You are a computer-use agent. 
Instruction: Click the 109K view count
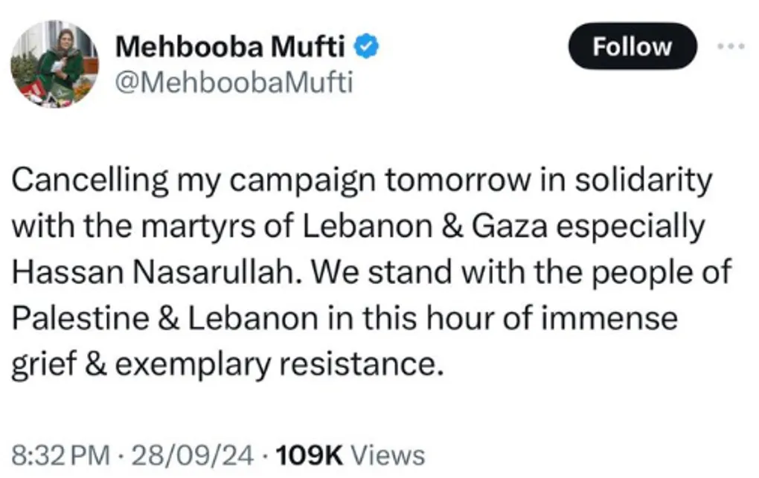[x=309, y=454]
